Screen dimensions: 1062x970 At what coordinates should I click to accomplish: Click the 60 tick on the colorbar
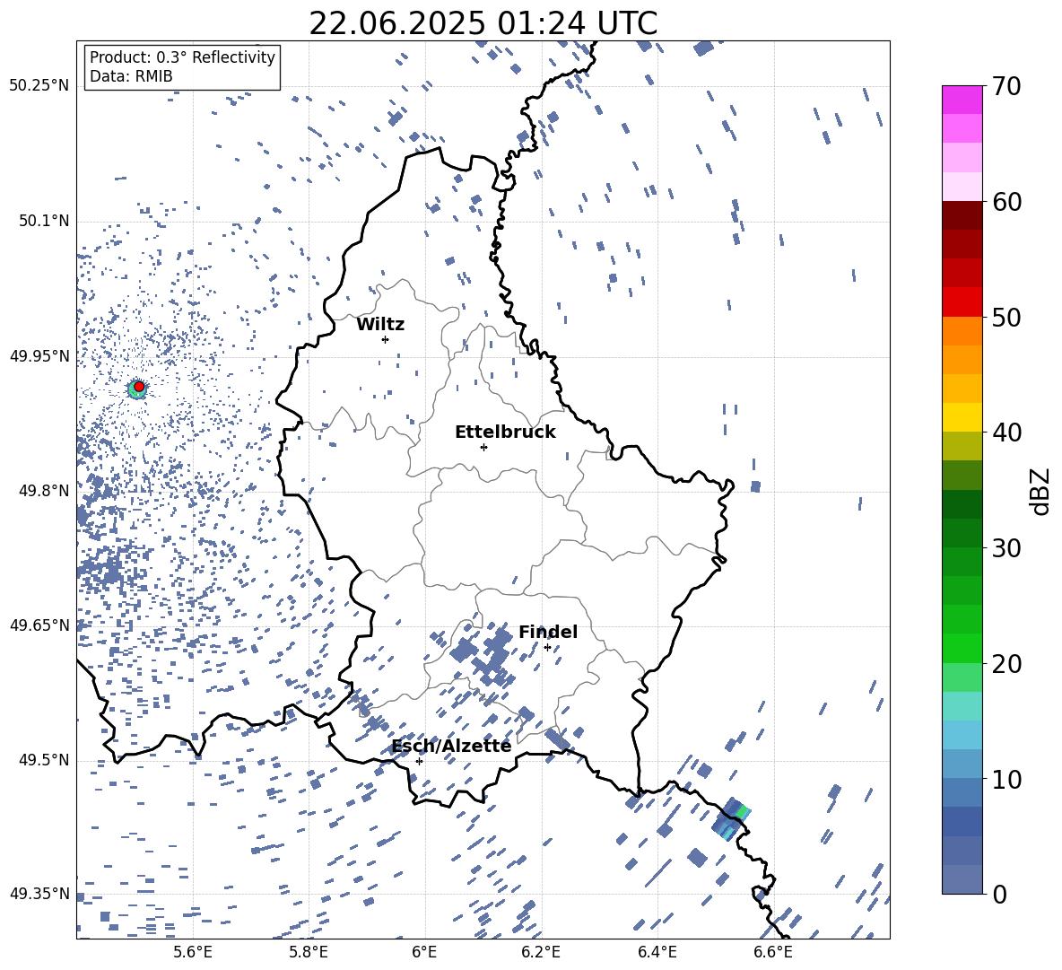click(1005, 202)
